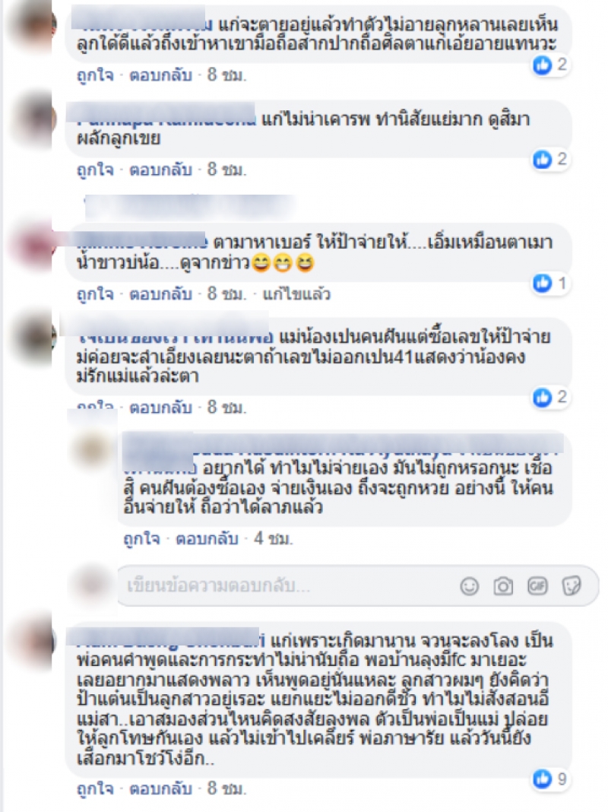View like reactions on 'แม่น้องเป็นคนฝัน' comment
Image resolution: width=608 pixels, height=812 pixels.
point(550,397)
